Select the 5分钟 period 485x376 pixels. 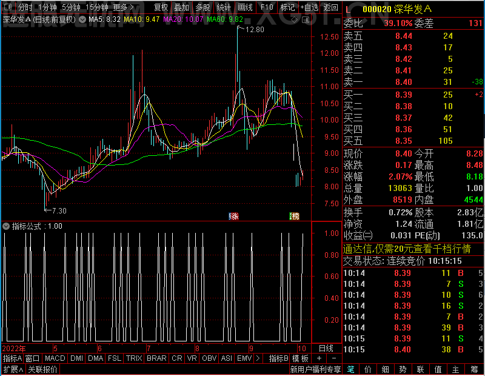pyautogui.click(x=71, y=7)
